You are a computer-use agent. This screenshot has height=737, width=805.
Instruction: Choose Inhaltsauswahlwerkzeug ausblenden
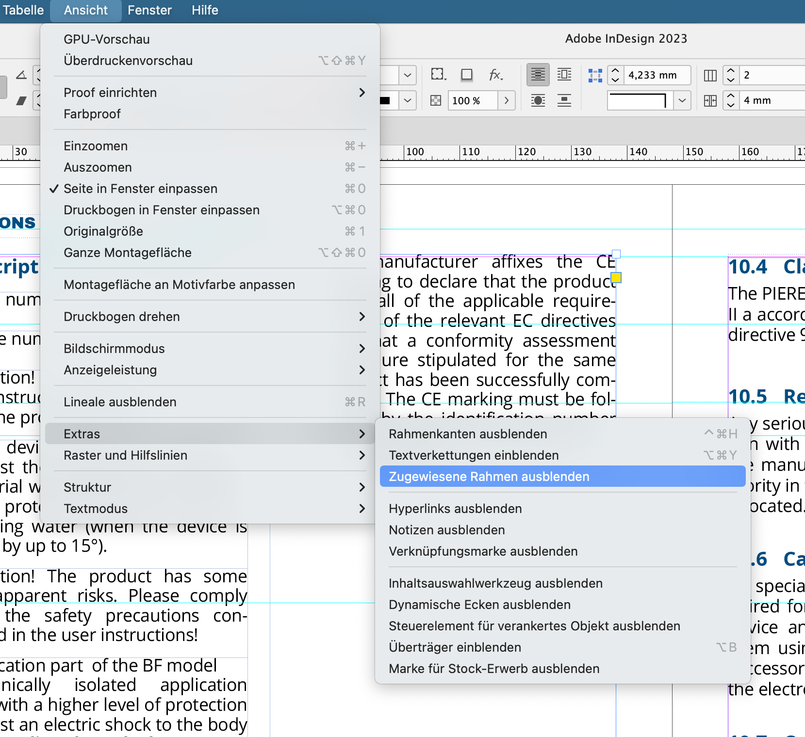tap(563, 583)
